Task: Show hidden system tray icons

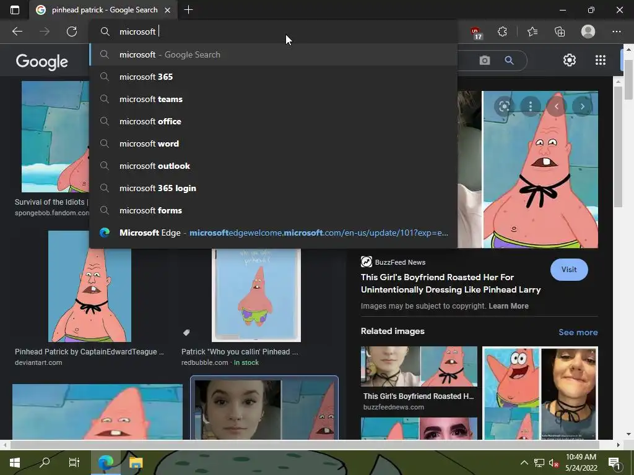Action: pyautogui.click(x=524, y=463)
